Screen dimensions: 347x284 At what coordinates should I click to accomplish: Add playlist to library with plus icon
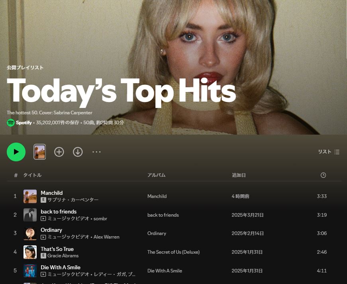[x=59, y=152]
